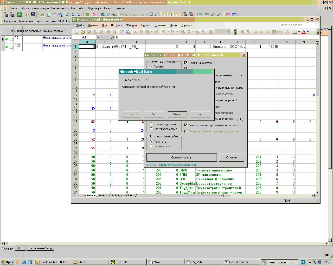This screenshot has height=266, width=333.
Task: Check the ЛС2 row checkbox in Smeta table
Action: (11, 47)
